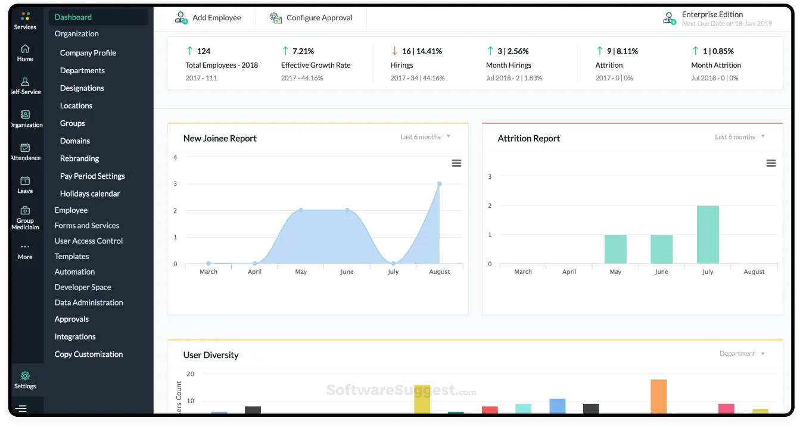Open Holidays calendar menu item

point(90,194)
